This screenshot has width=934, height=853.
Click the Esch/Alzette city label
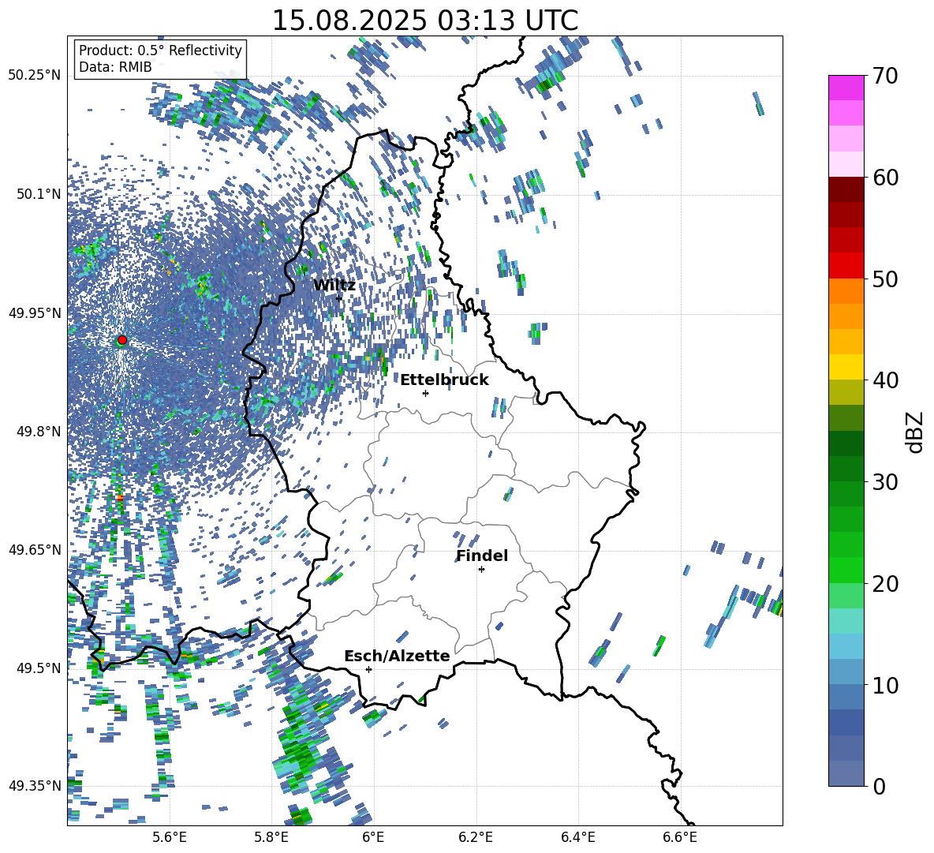coord(398,656)
